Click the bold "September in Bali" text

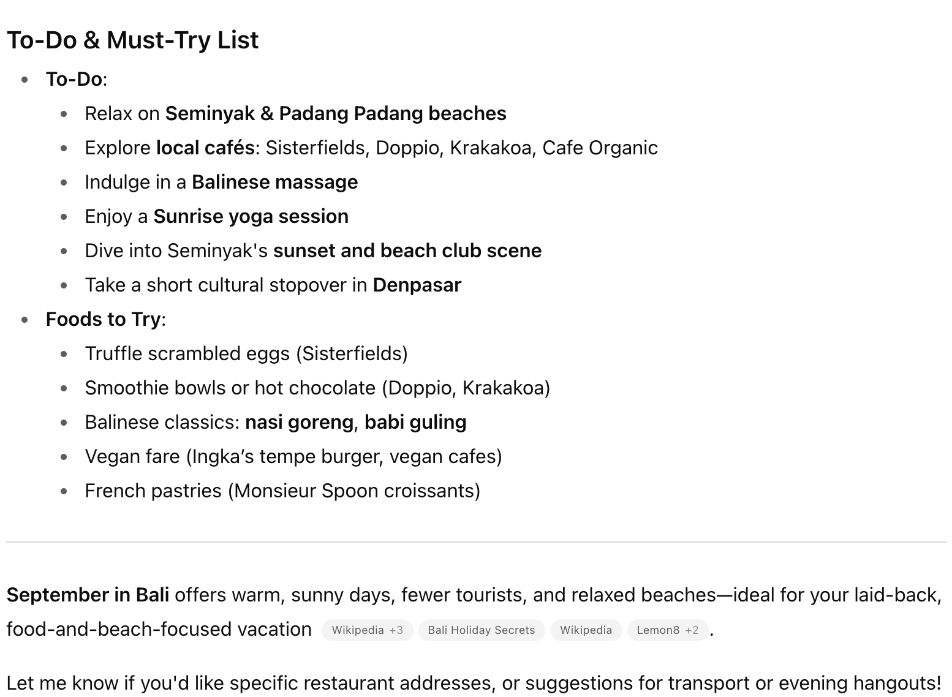pyautogui.click(x=88, y=595)
